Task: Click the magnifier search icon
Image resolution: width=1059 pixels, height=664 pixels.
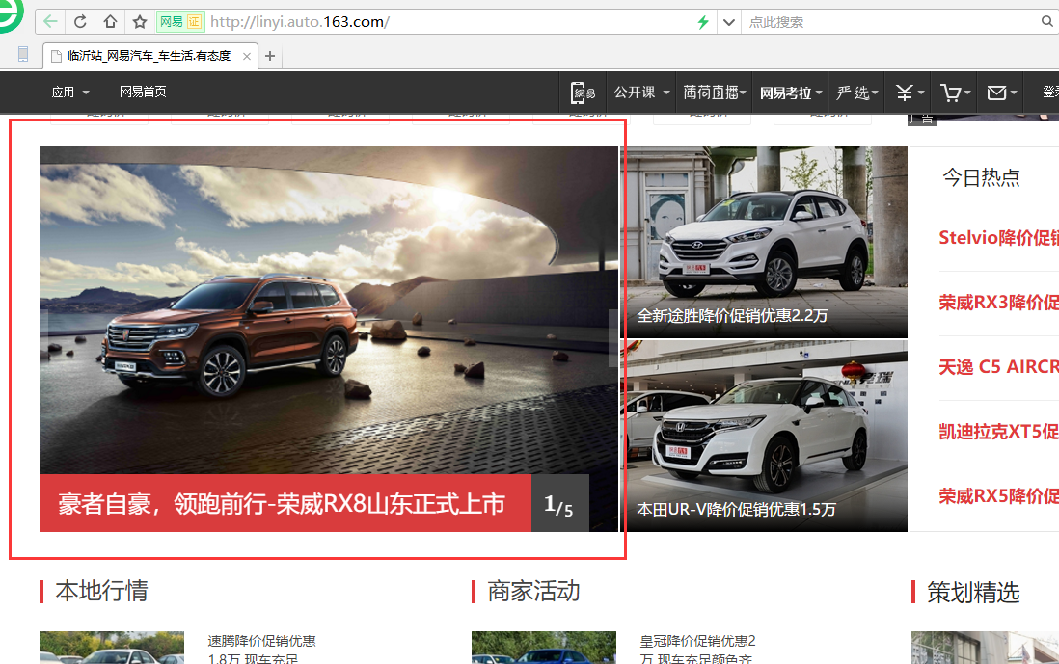Action: coord(1046,21)
